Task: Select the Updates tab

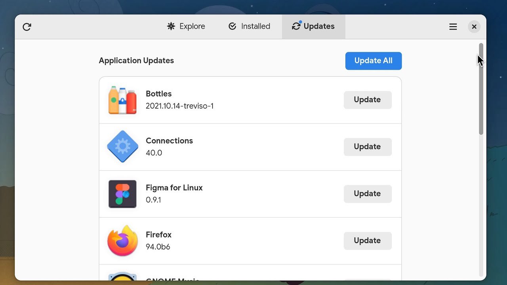Action: click(313, 27)
